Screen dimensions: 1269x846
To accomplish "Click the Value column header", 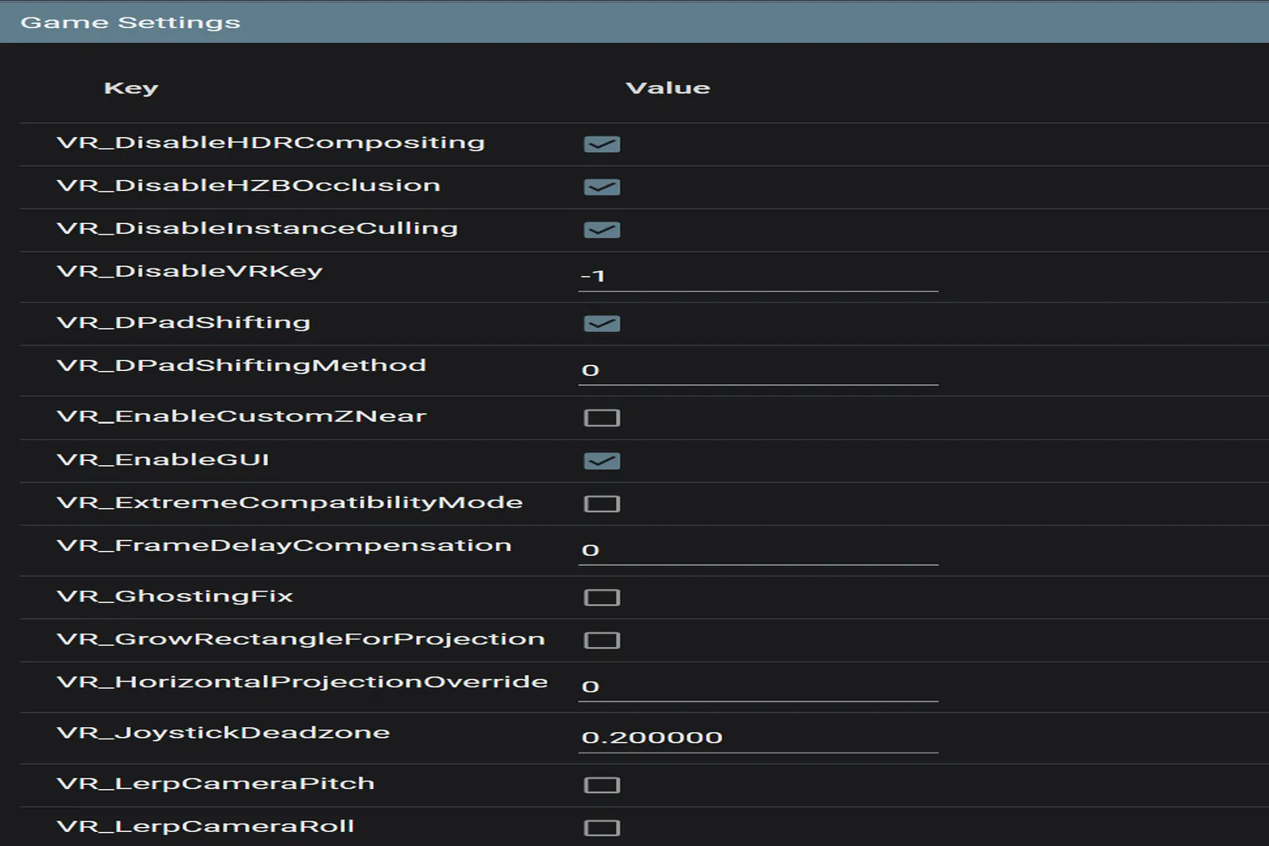I will tap(668, 88).
